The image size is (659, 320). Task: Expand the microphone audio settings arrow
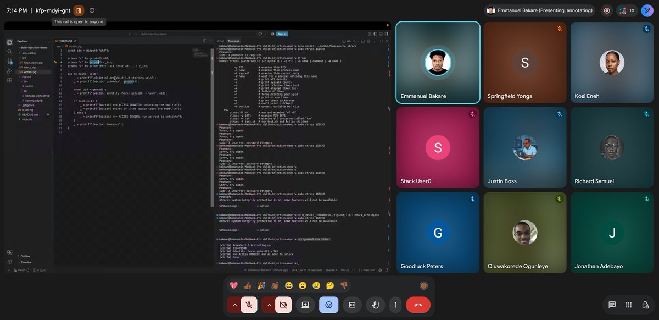click(234, 305)
